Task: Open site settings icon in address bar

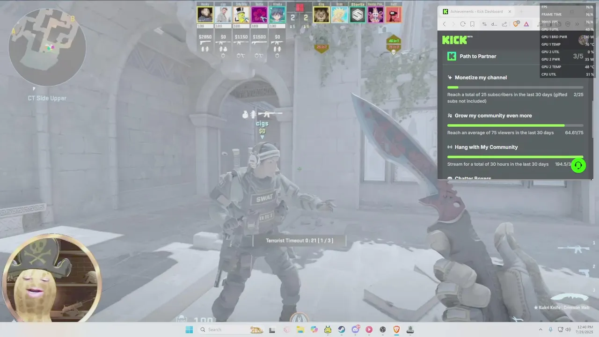Action: click(x=484, y=24)
